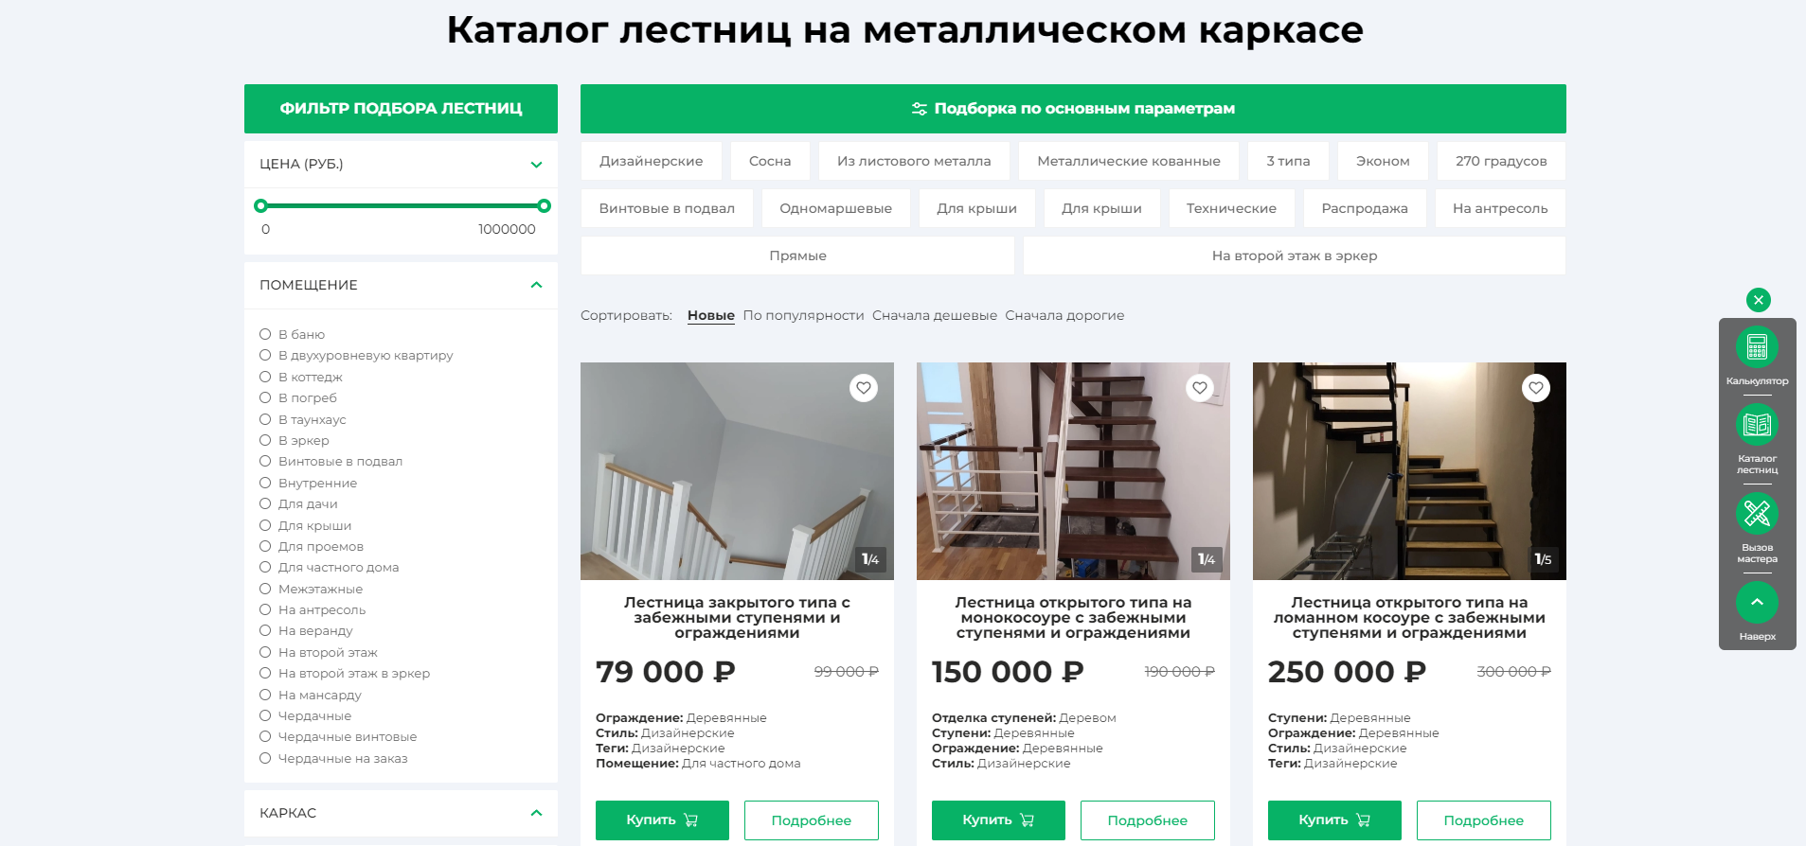Favorite the 150 000 ₽ staircase with heart

(1199, 388)
